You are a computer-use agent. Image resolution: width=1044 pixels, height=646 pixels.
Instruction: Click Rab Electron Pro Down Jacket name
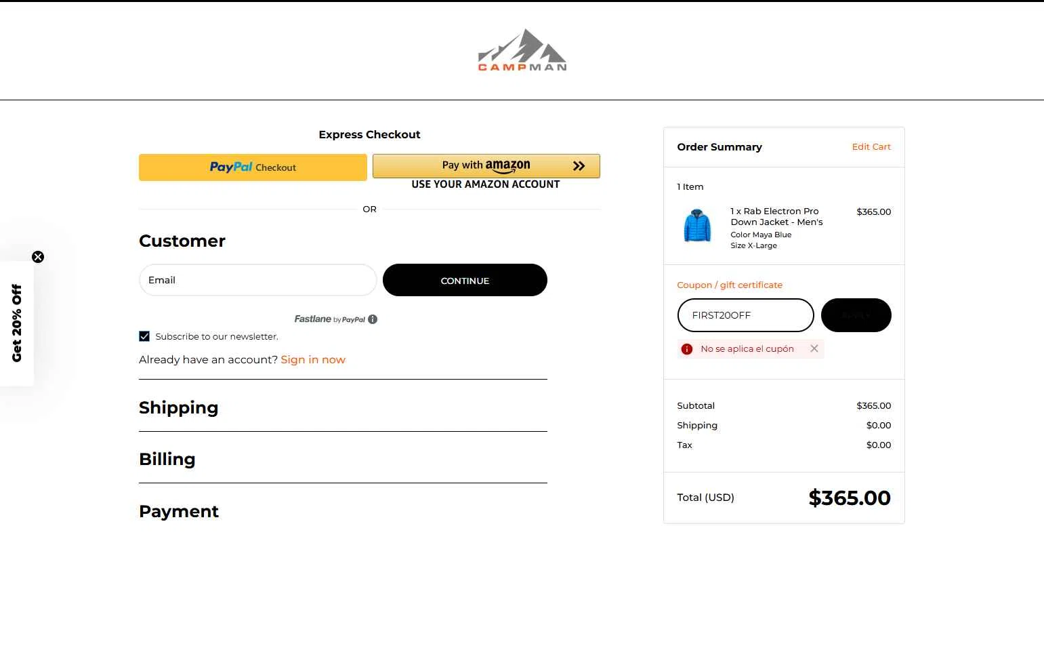[x=776, y=216]
